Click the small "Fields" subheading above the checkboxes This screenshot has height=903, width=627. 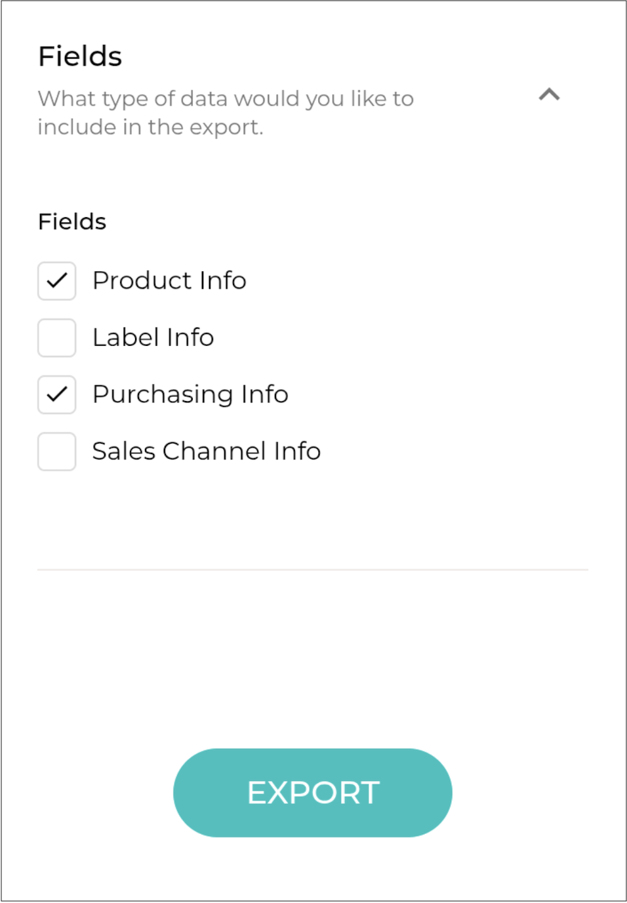click(x=72, y=222)
